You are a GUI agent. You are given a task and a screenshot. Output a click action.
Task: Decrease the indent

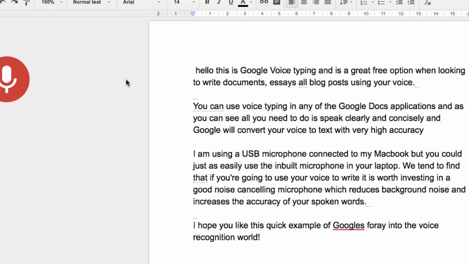coord(399,3)
